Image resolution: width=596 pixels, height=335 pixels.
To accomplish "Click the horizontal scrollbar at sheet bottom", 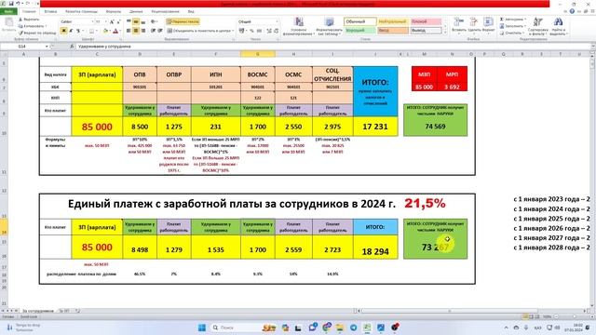I will pyautogui.click(x=449, y=311).
